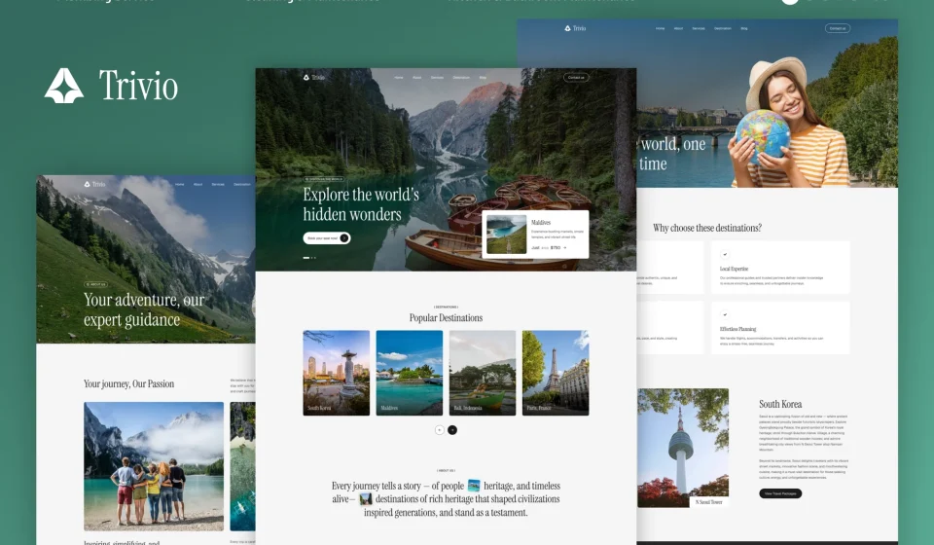Select the active hero slider indicator dash

click(306, 258)
